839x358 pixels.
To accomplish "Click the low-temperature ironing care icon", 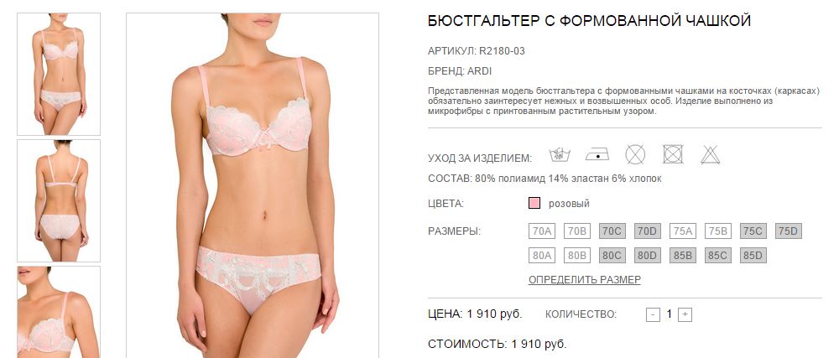I will click(597, 155).
